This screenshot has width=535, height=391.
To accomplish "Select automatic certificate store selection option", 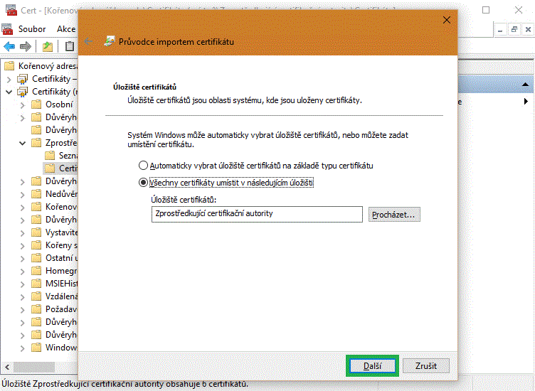I will tap(144, 166).
